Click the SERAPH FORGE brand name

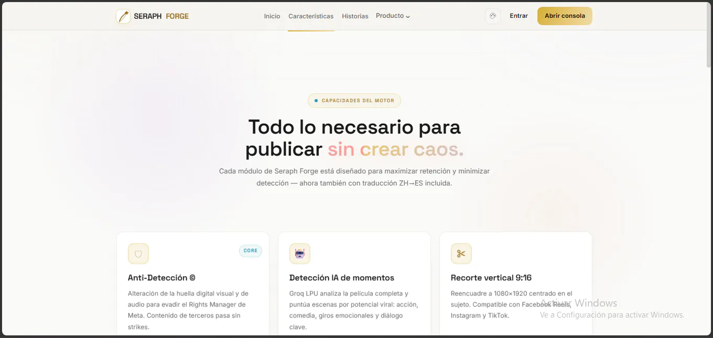161,16
